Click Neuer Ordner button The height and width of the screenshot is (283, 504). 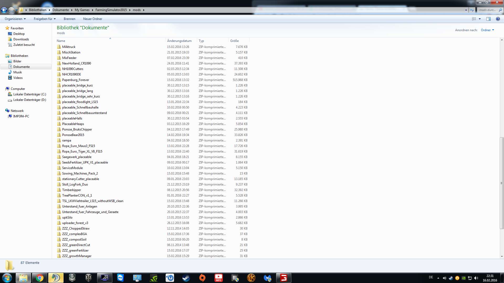pyautogui.click(x=93, y=19)
